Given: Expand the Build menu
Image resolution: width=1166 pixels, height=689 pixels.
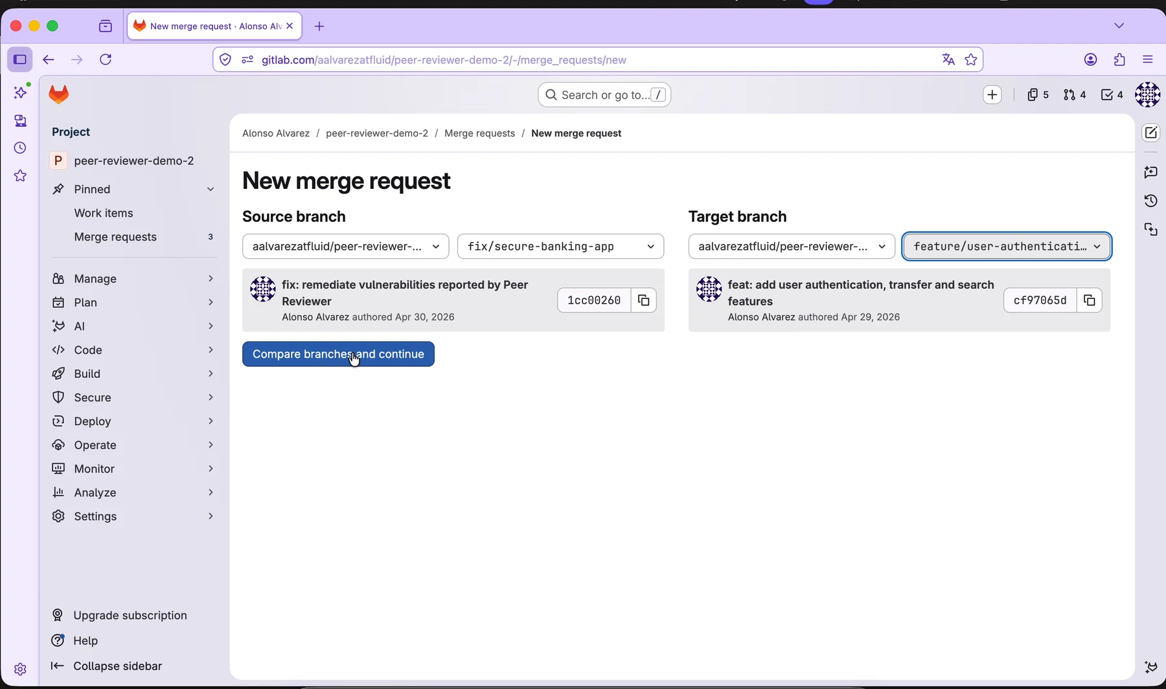Looking at the screenshot, I should pyautogui.click(x=133, y=374).
